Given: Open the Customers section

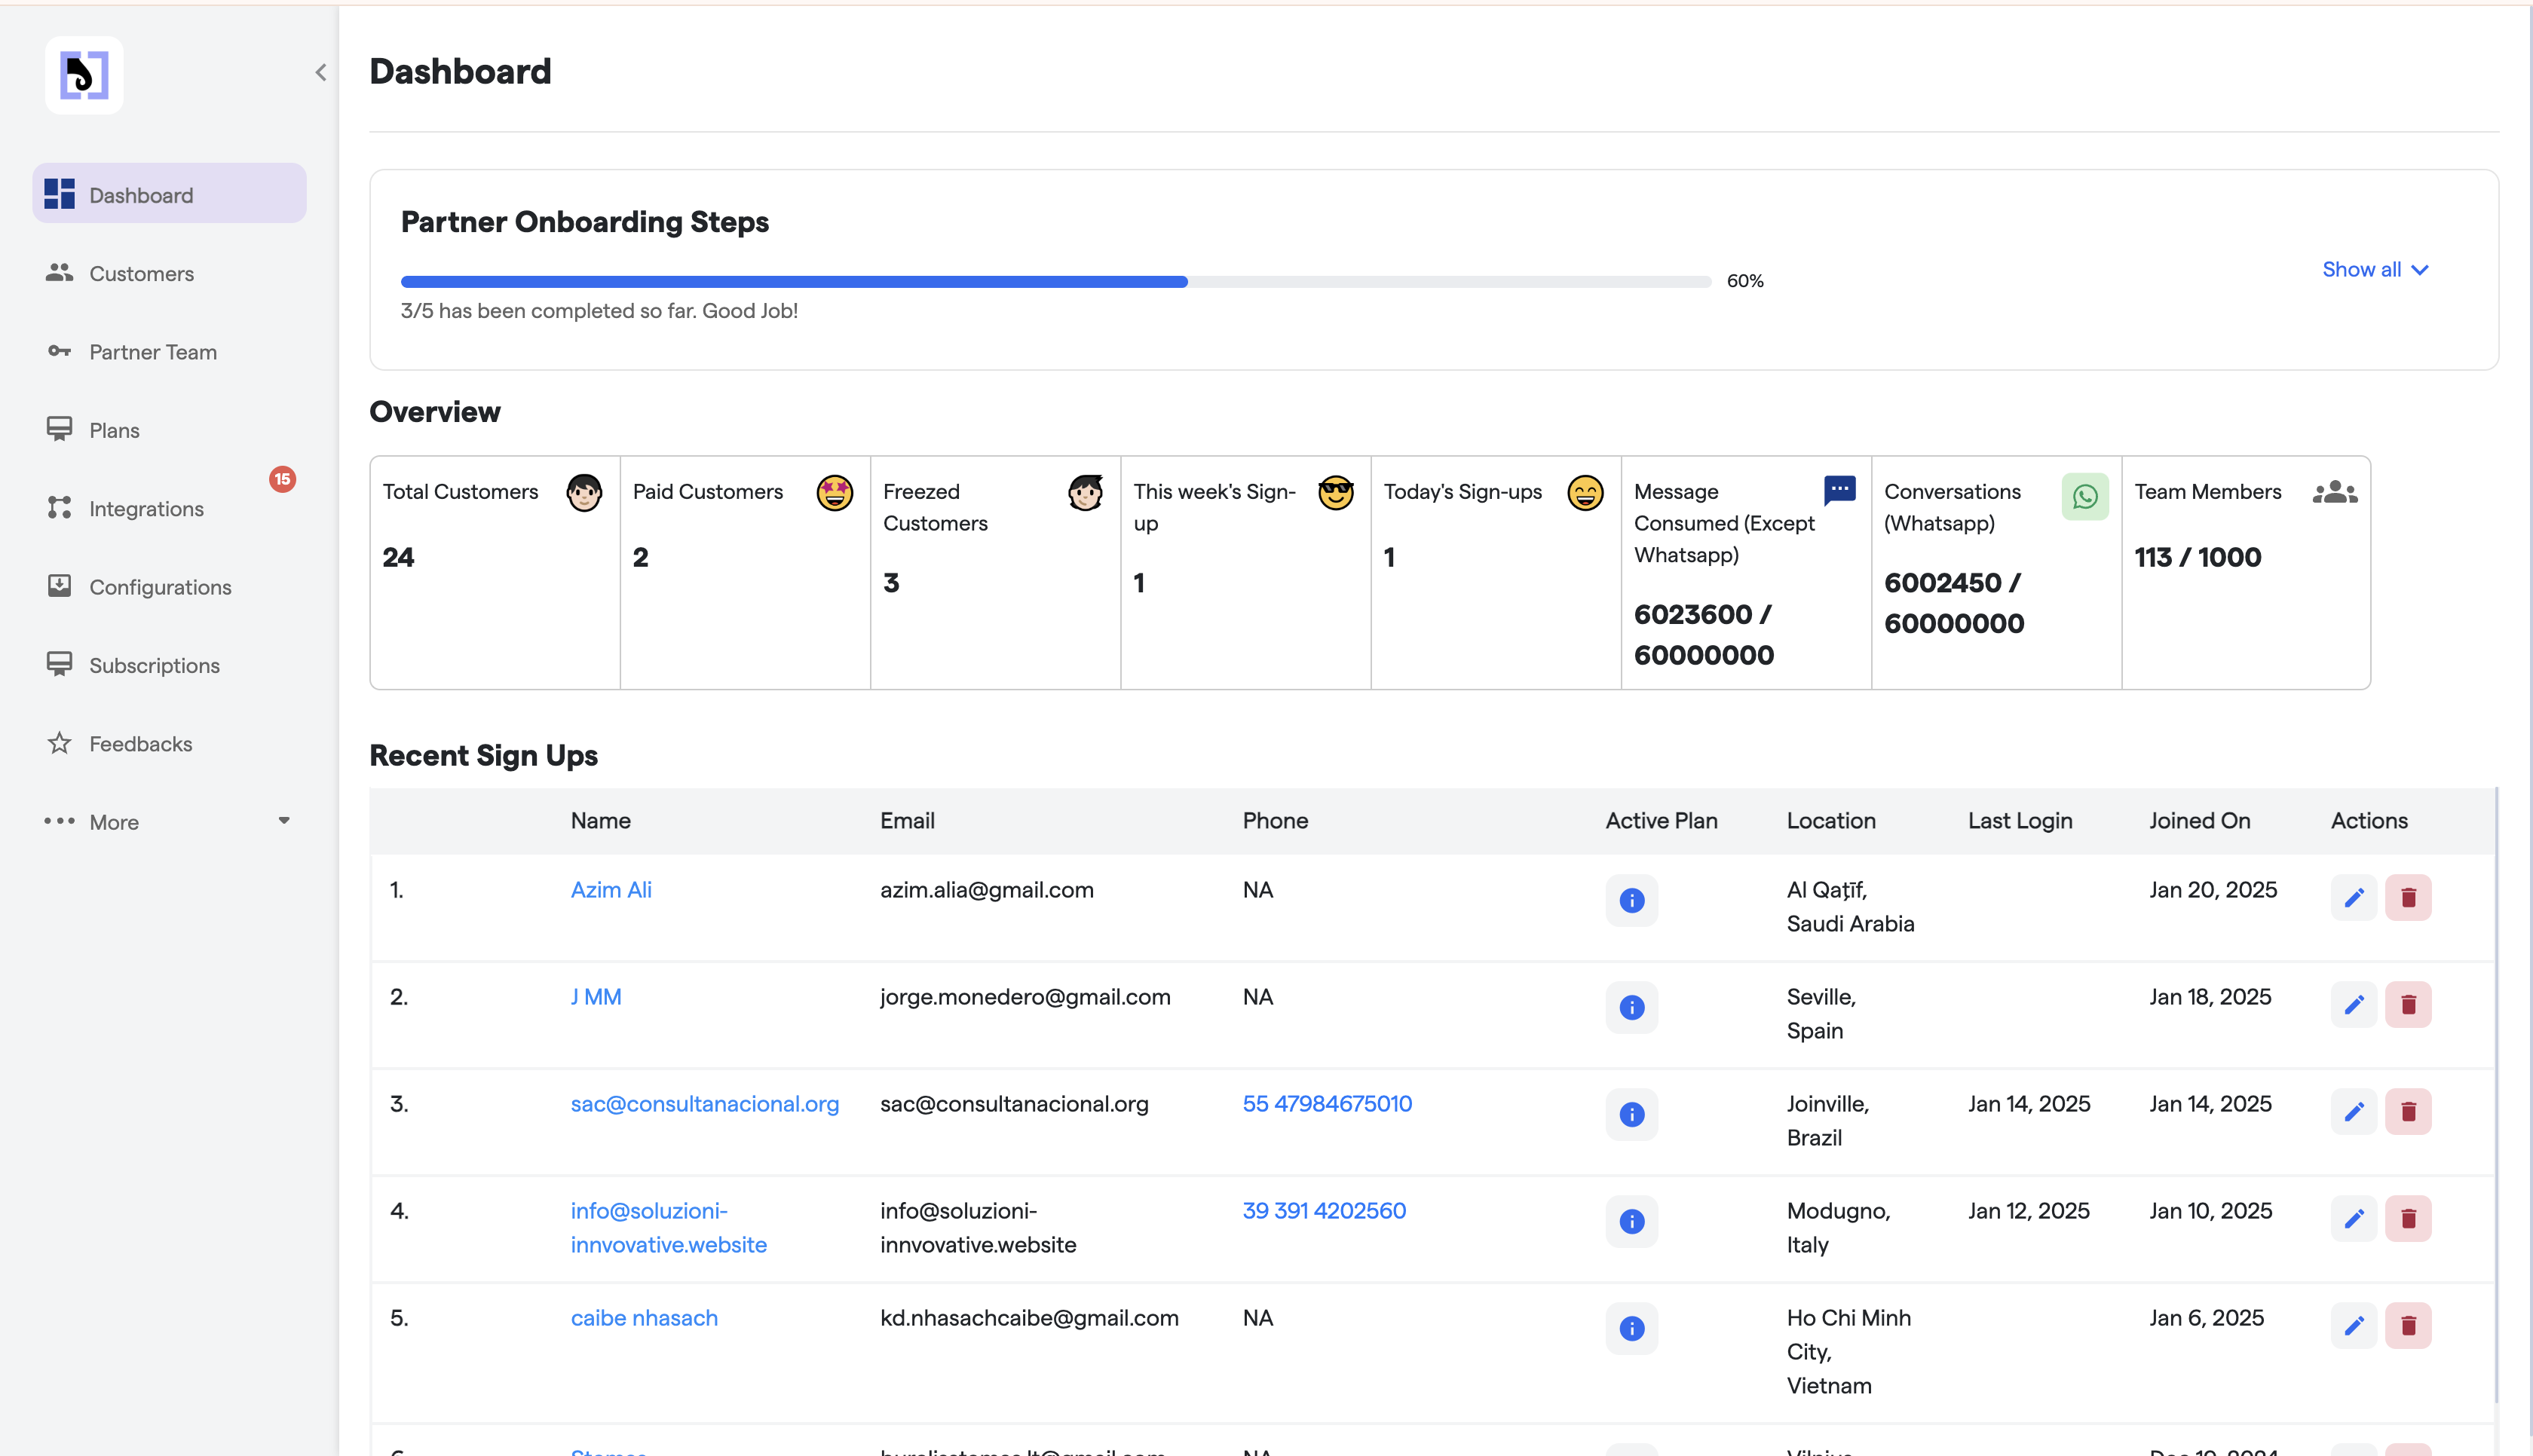Looking at the screenshot, I should coord(141,273).
